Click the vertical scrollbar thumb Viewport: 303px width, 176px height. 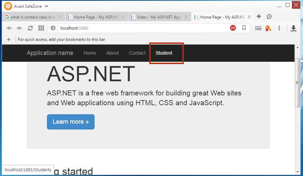click(x=297, y=83)
